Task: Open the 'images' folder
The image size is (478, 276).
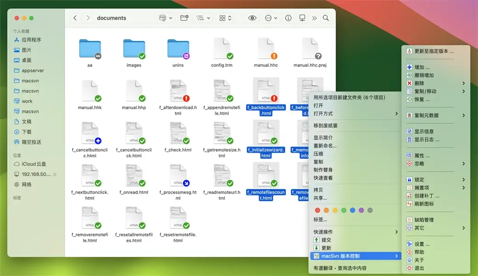Action: (134, 50)
